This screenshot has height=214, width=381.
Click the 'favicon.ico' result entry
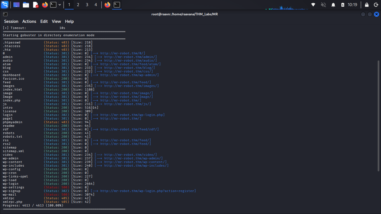pyautogui.click(x=14, y=79)
